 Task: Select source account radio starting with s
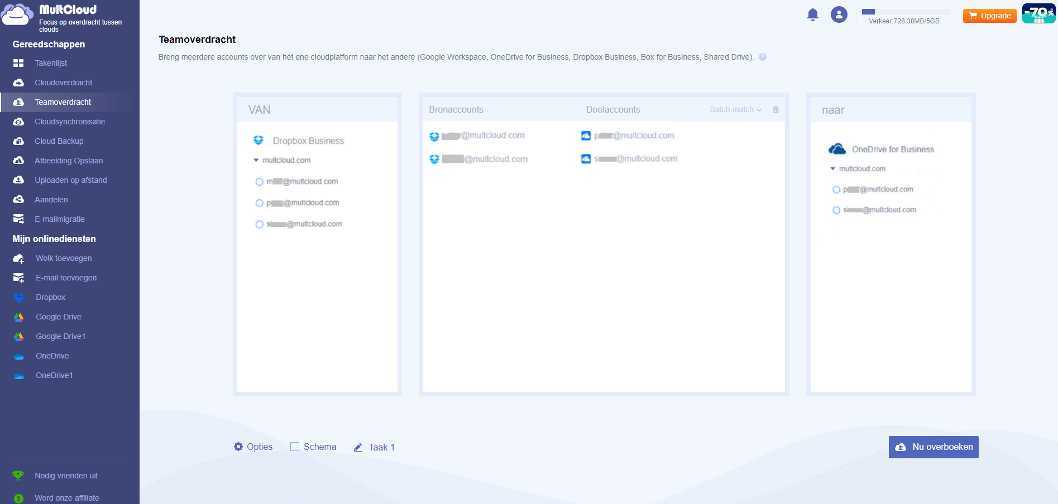(x=259, y=224)
